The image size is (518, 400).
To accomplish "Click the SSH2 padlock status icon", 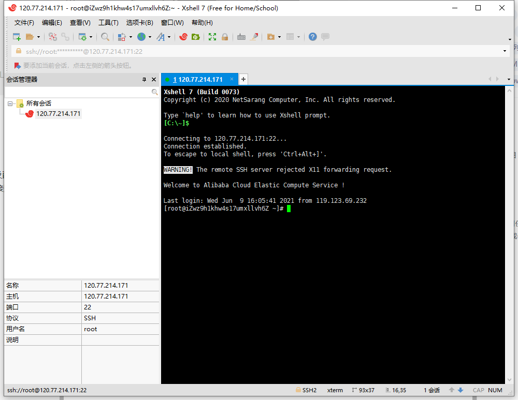I will [x=298, y=390].
